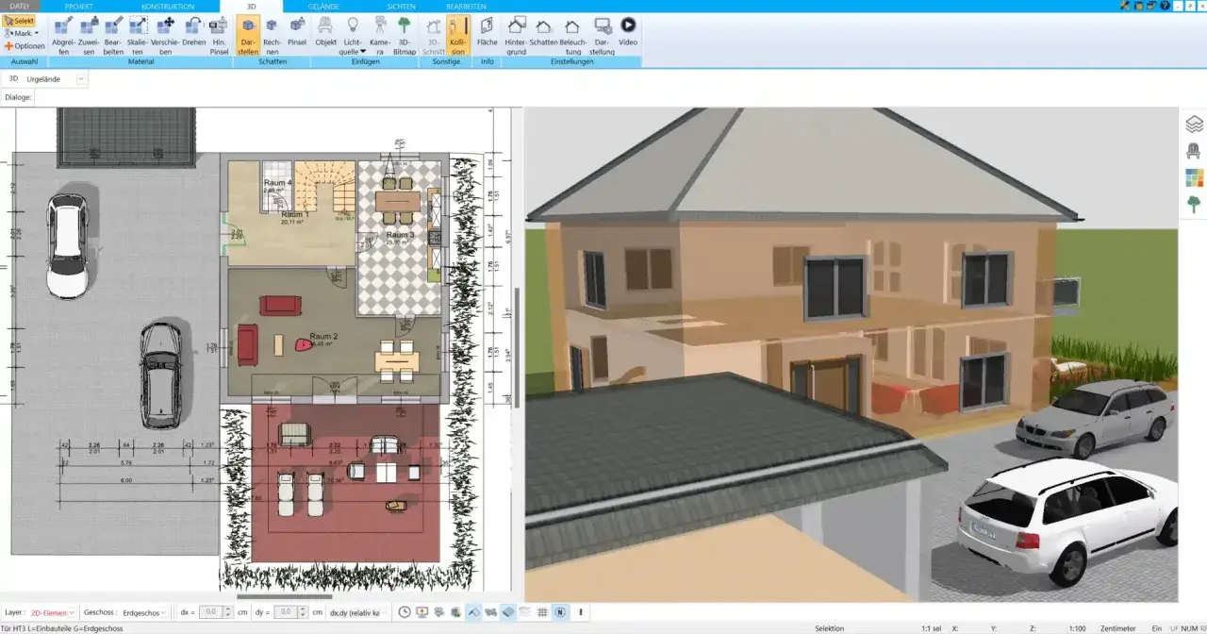
Task: Switch to the SICHTEN ribbon tab
Action: [401, 6]
